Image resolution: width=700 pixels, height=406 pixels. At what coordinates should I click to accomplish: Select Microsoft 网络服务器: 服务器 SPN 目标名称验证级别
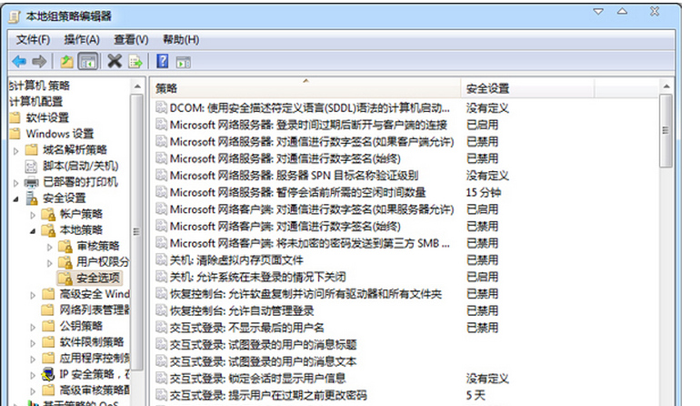point(294,176)
